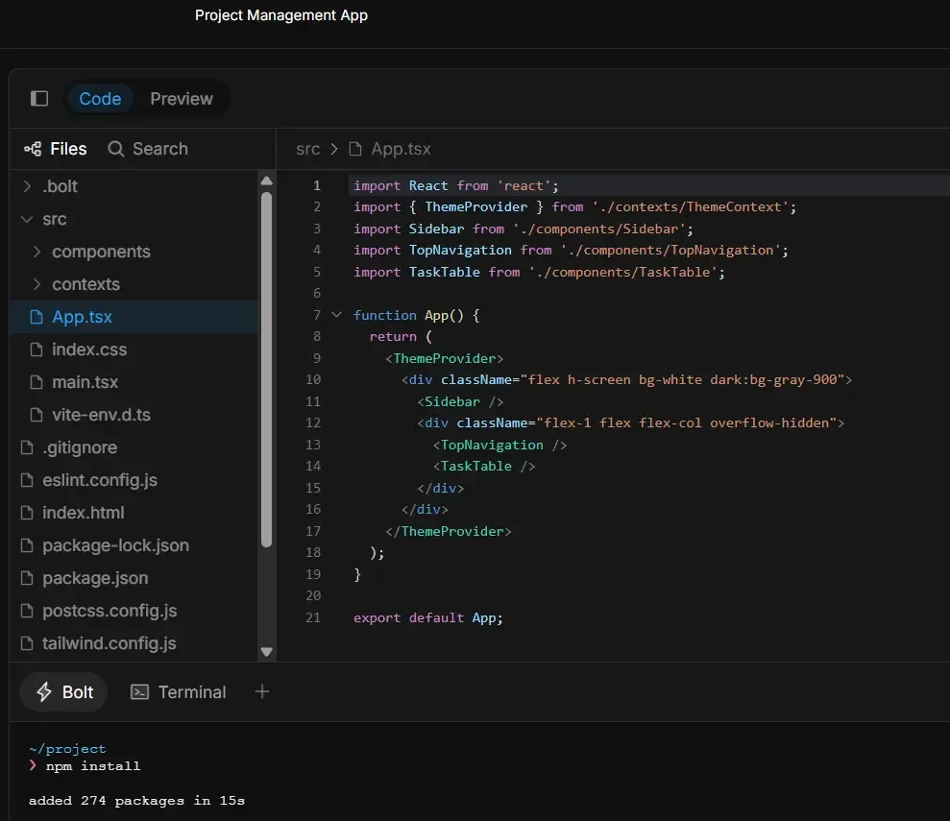
Task: Click the breadcrumb App.tsx file icon
Action: 356,149
